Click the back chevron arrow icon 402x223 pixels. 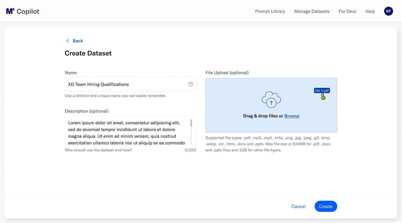(x=68, y=41)
